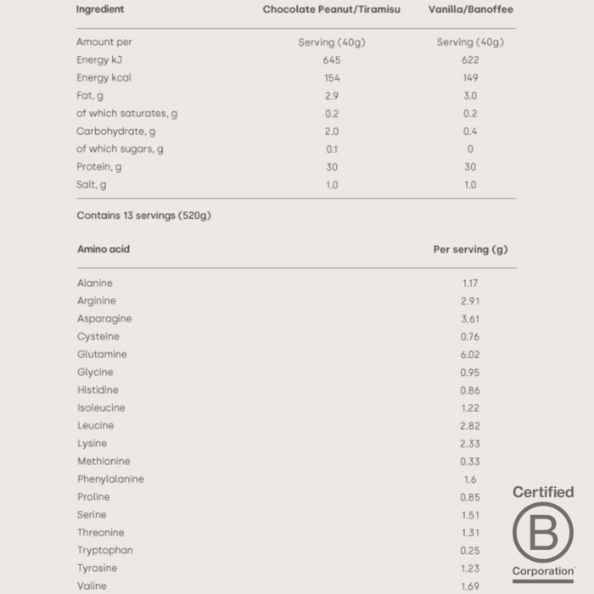Click the Certified B Corporation logo
The image size is (594, 594).
(x=543, y=534)
